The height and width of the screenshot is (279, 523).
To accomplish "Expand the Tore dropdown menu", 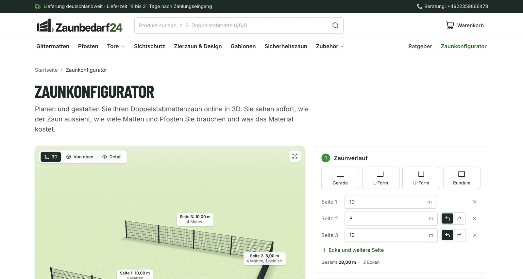I will pos(116,46).
